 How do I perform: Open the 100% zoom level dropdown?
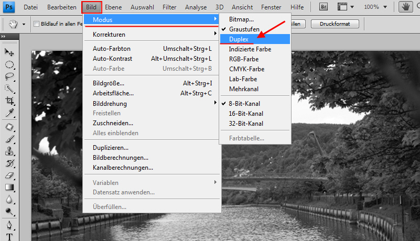(374, 7)
